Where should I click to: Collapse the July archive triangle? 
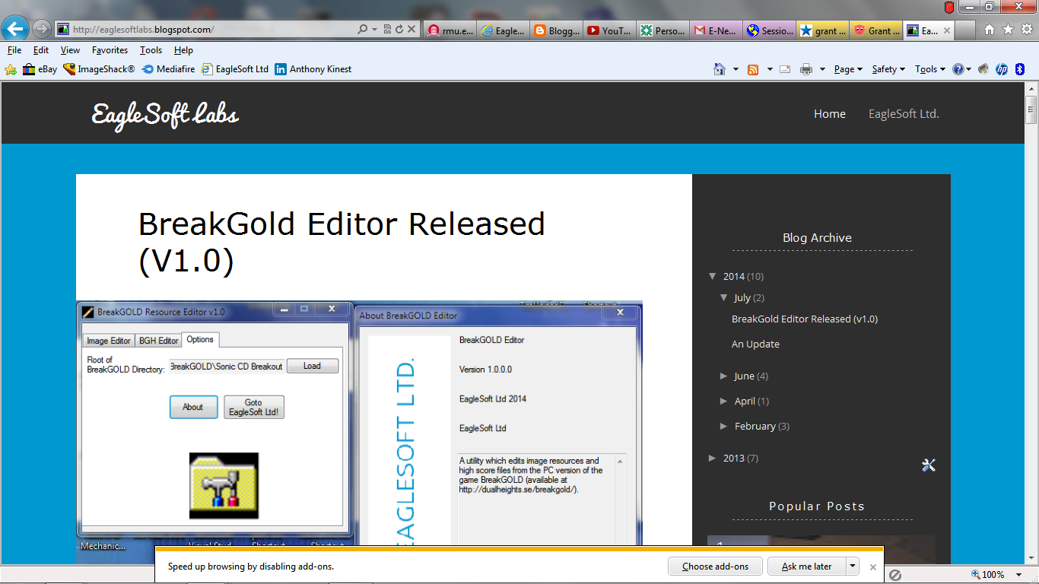pyautogui.click(x=724, y=297)
